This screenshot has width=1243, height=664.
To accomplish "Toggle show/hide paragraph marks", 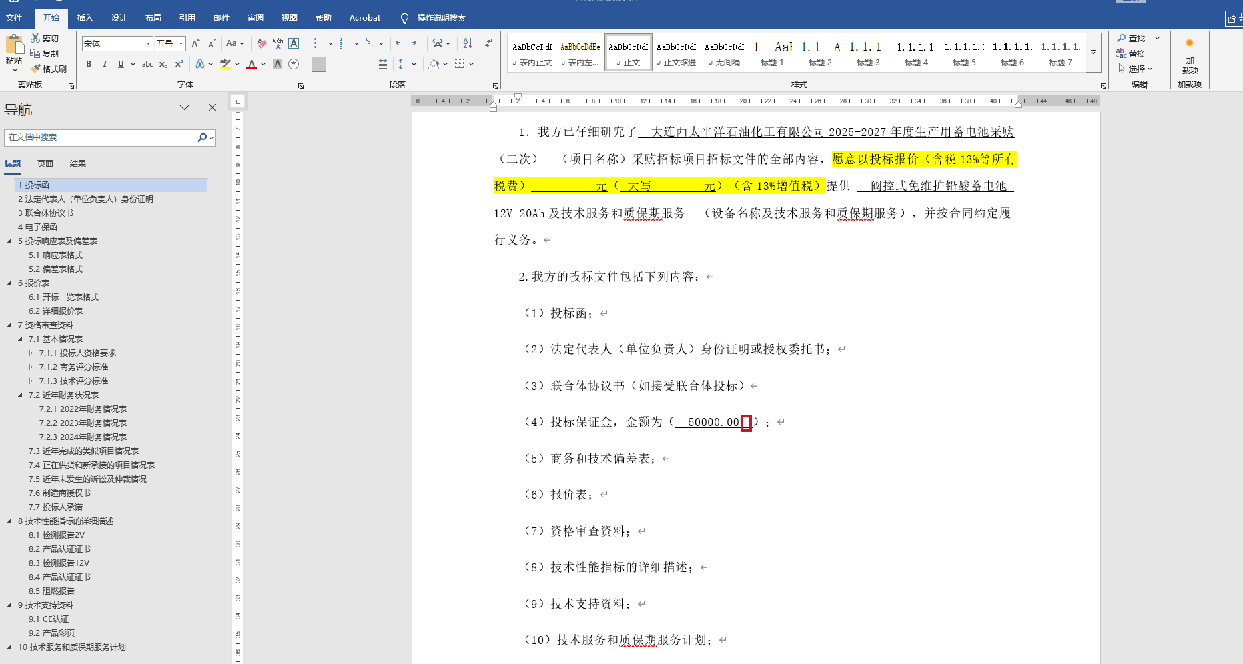I will click(x=489, y=43).
